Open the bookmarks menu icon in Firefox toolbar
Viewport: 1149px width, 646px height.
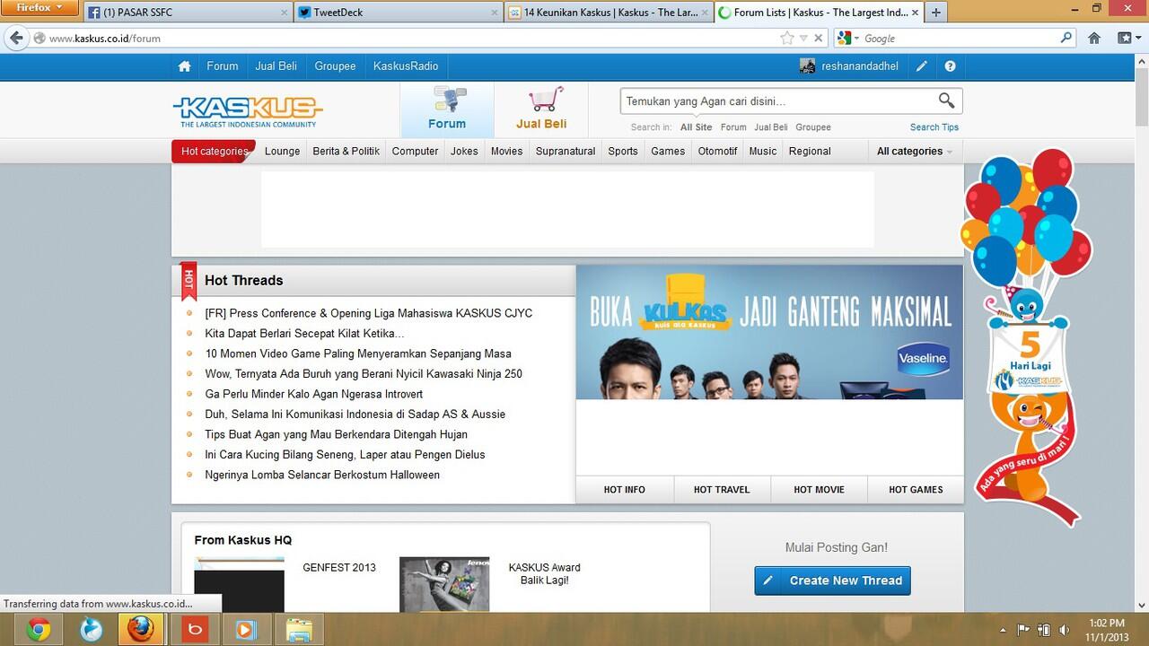[x=1127, y=38]
